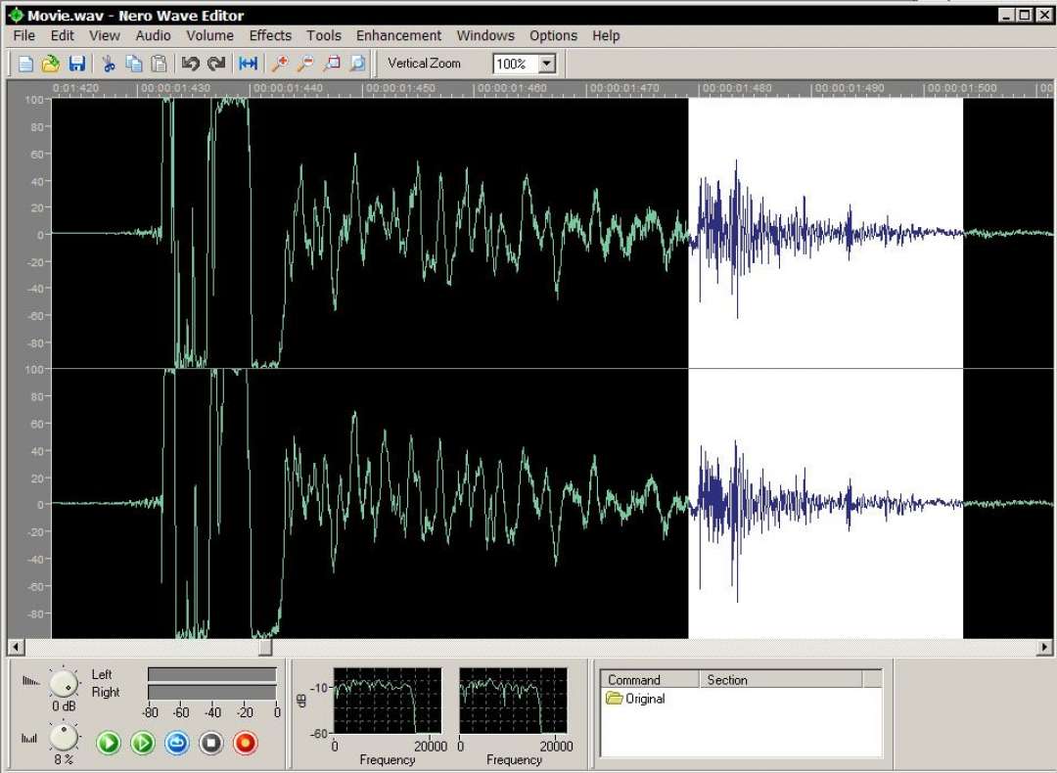This screenshot has height=773, width=1057.
Task: Select the Original entry in the command list
Action: 644,699
